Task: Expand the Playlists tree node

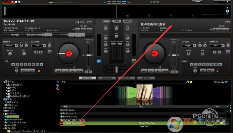Action: tap(3, 114)
